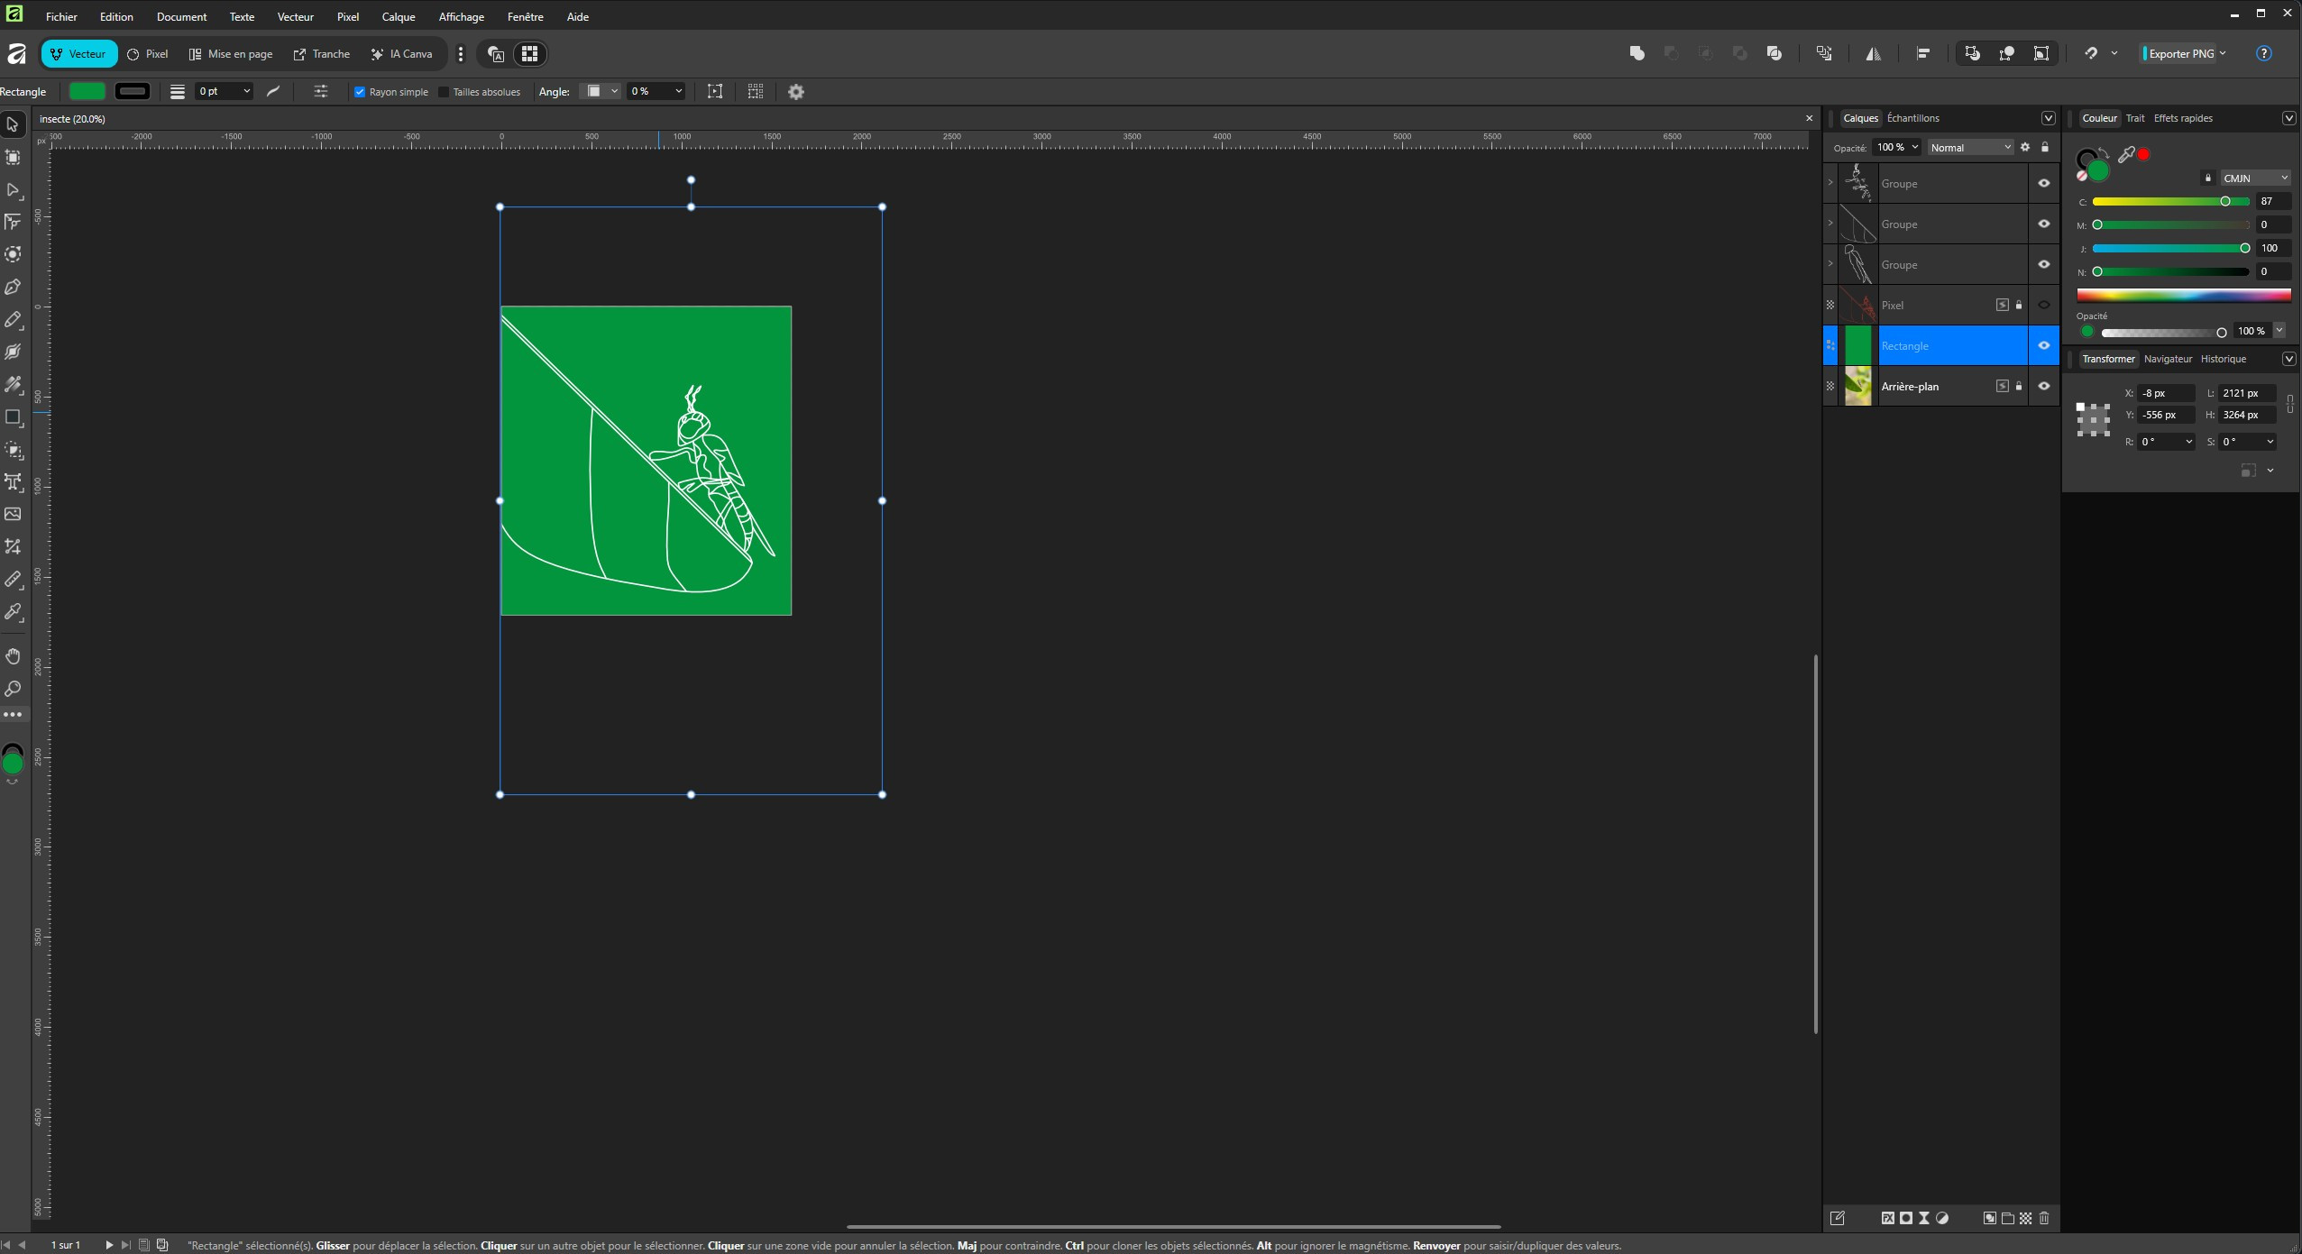
Task: Click the delete layer trash icon
Action: [2044, 1218]
